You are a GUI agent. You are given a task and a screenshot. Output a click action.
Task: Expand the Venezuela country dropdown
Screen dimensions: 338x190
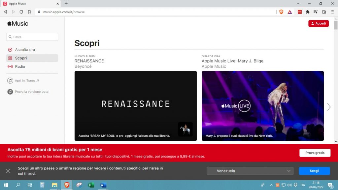click(250, 171)
